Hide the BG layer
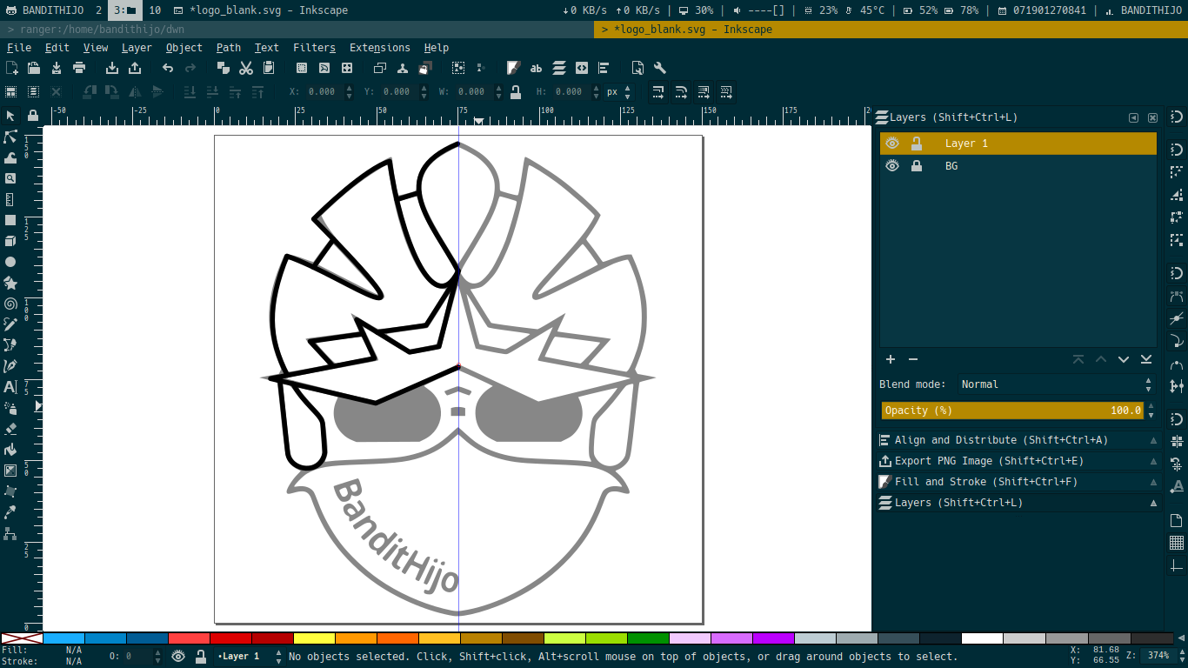1188x668 pixels. coord(891,165)
